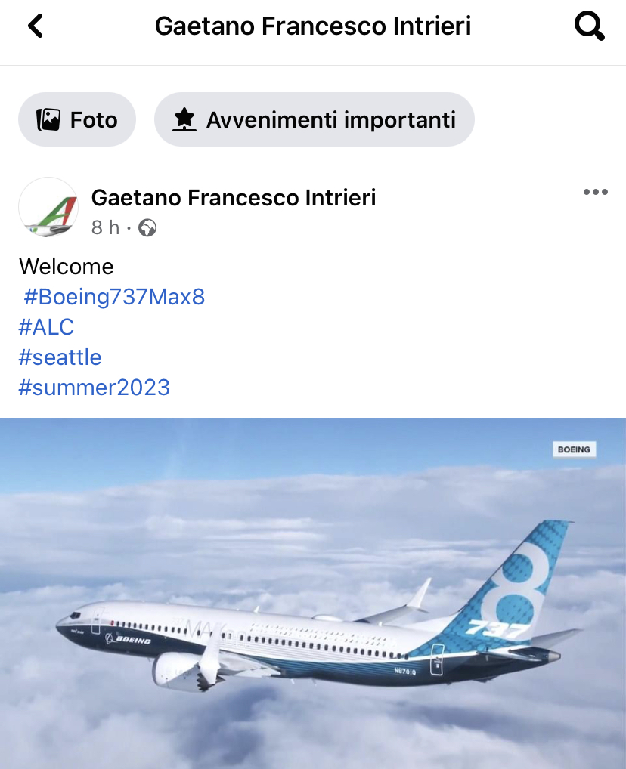Open the Boeing 737 airplane photo
Viewport: 626px width, 769px height.
pos(313,594)
